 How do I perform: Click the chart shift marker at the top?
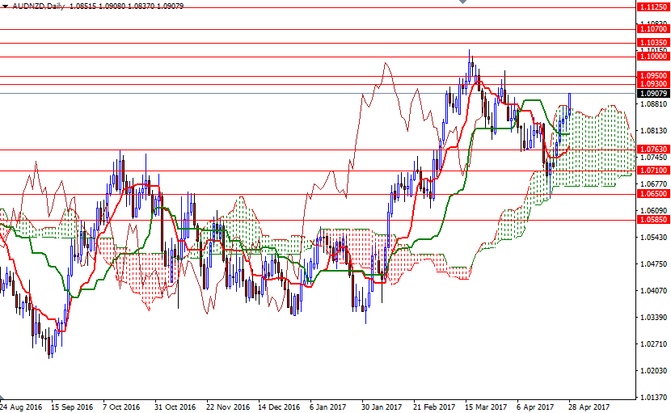(462, 2)
